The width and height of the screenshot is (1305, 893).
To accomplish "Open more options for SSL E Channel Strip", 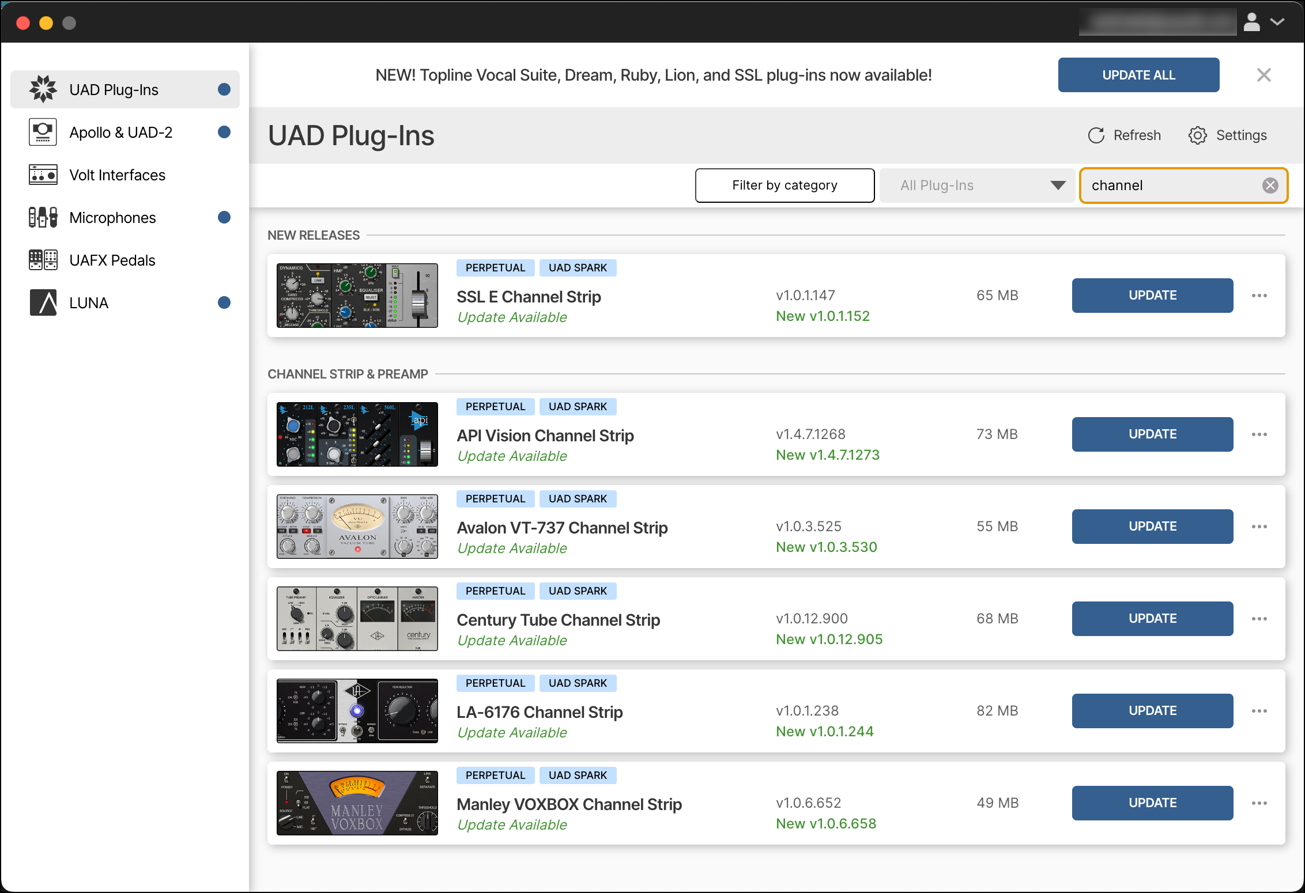I will tap(1259, 296).
